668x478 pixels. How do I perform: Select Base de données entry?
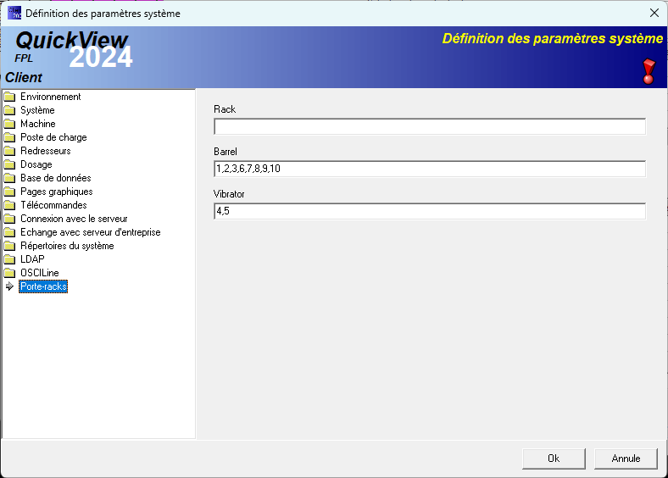56,178
